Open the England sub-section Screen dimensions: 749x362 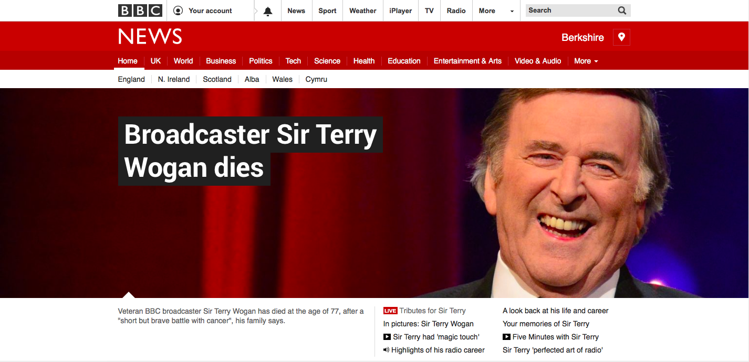click(x=131, y=79)
